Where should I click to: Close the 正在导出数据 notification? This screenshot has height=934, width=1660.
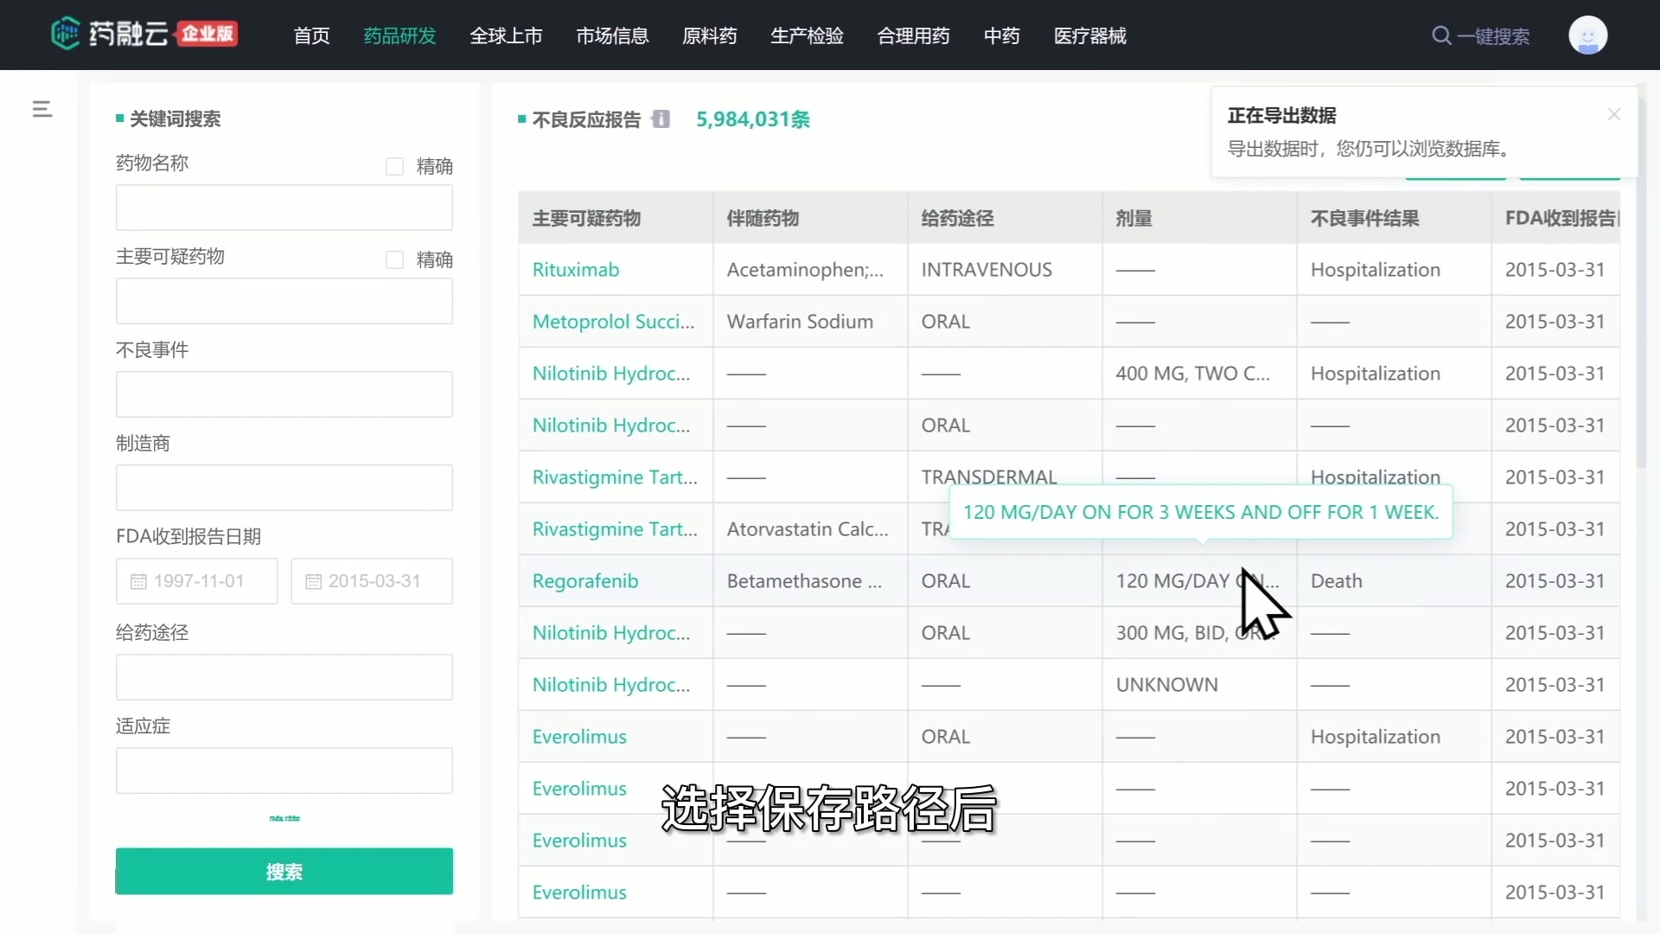click(x=1613, y=114)
